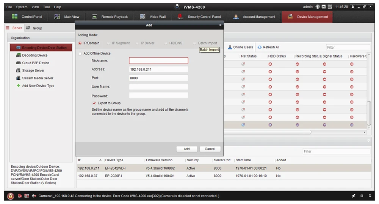Click the vertical scrollbar of device list
The height and width of the screenshot is (204, 379).
click(369, 113)
